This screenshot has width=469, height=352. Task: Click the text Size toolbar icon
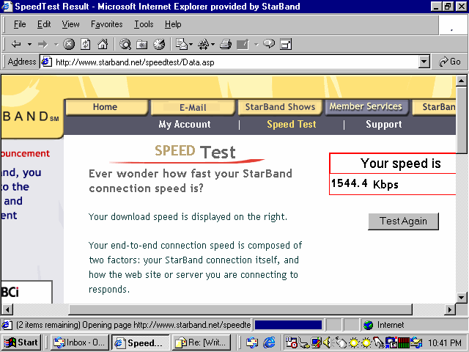[204, 44]
